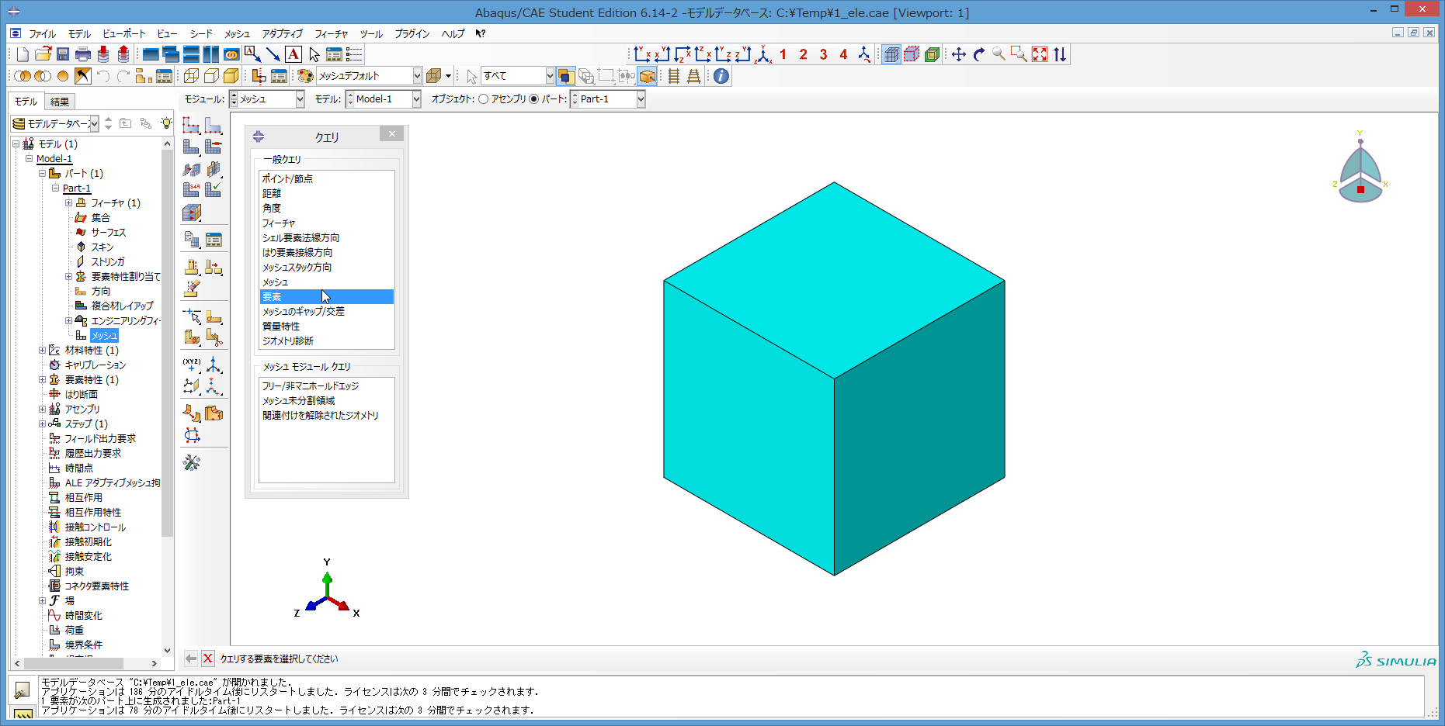Screen dimensions: 1445x726
Task: Collapse the Part-1 tree node
Action: point(55,188)
